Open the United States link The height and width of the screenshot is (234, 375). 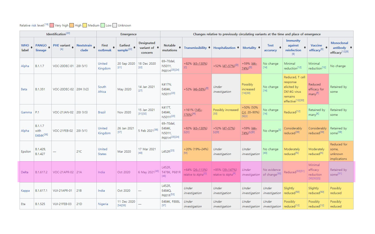tap(103, 152)
